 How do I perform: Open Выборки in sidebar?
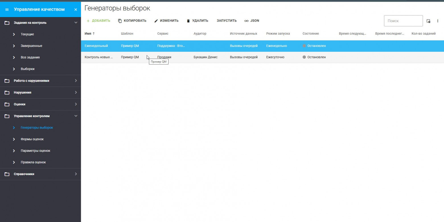28,69
